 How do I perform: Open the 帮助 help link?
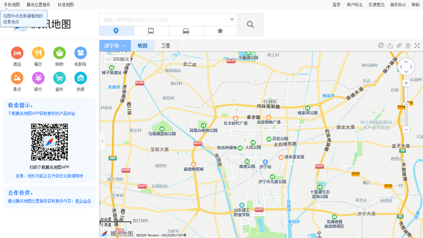[x=415, y=5]
